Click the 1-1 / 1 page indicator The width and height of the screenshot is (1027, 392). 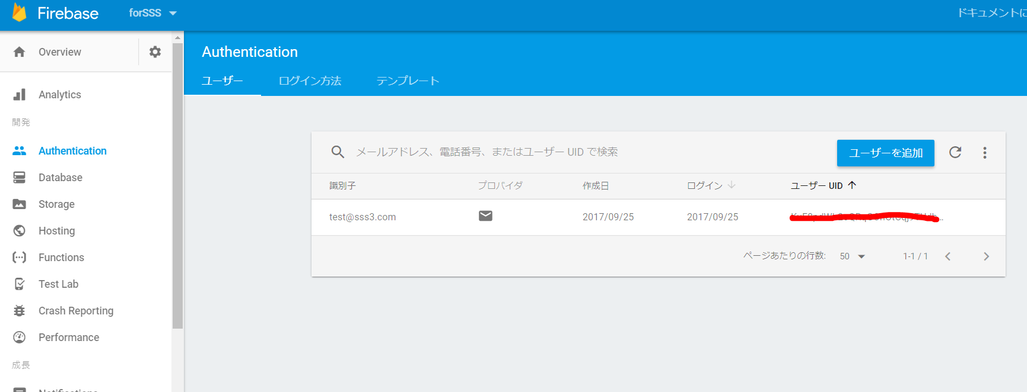tap(915, 256)
